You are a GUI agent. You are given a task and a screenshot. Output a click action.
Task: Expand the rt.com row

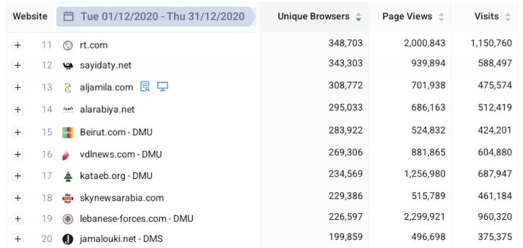[x=18, y=45]
